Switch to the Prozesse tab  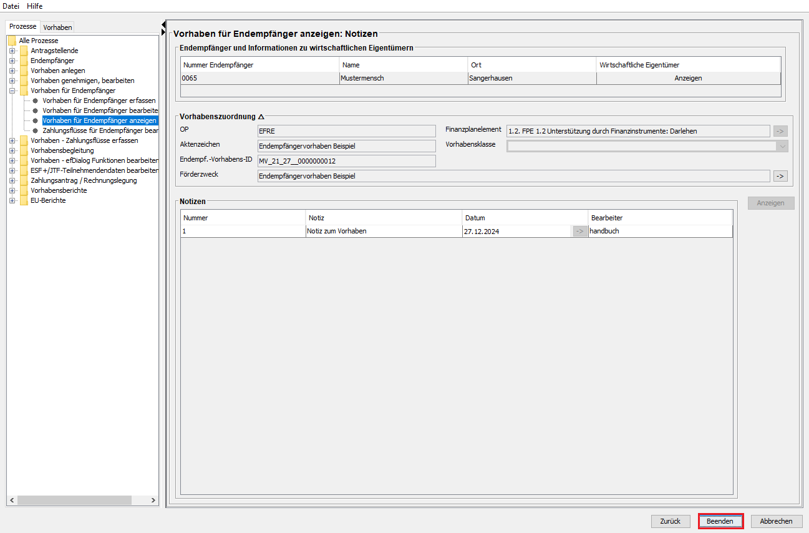[22, 27]
